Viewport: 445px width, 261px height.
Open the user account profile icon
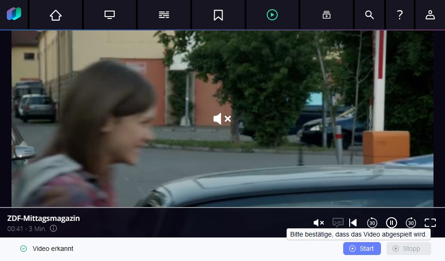coord(430,15)
